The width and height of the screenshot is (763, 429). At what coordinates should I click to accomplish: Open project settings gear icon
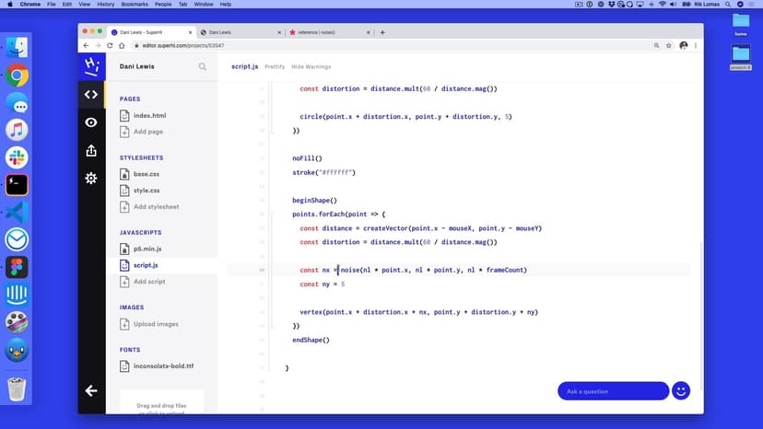[91, 178]
